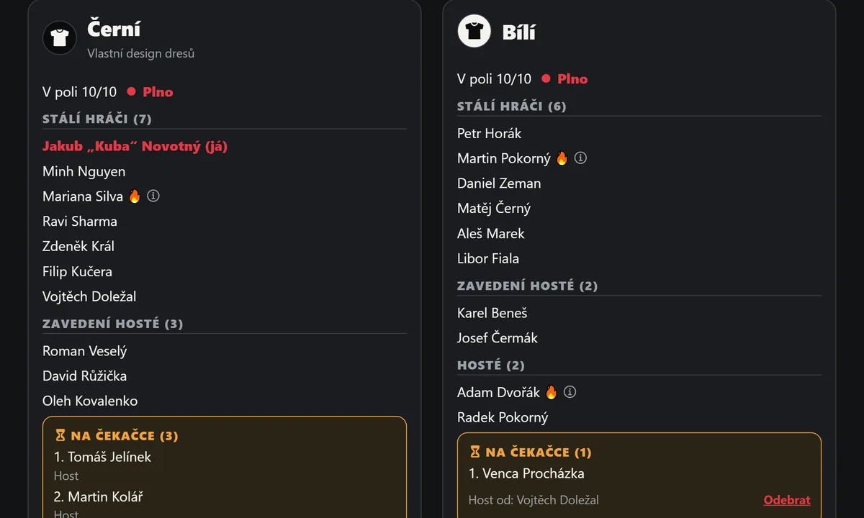Click the Hosté (2) section header
Image resolution: width=864 pixels, height=518 pixels.
491,365
